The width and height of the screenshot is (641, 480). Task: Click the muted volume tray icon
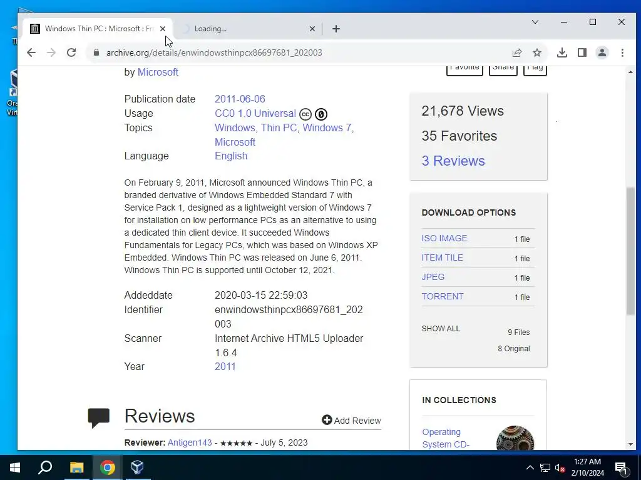[x=560, y=467]
